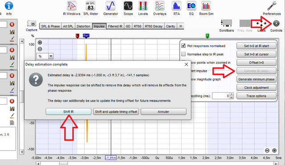Open the RTA analyzer
The height and width of the screenshot is (165, 285).
(x=176, y=8)
